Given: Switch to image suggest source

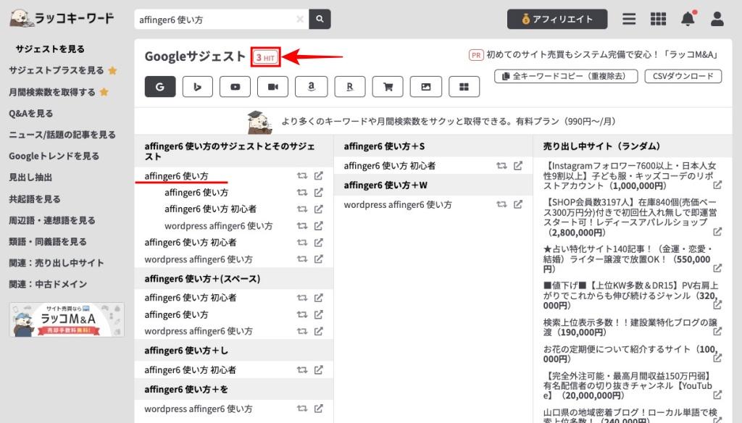Looking at the screenshot, I should (426, 87).
